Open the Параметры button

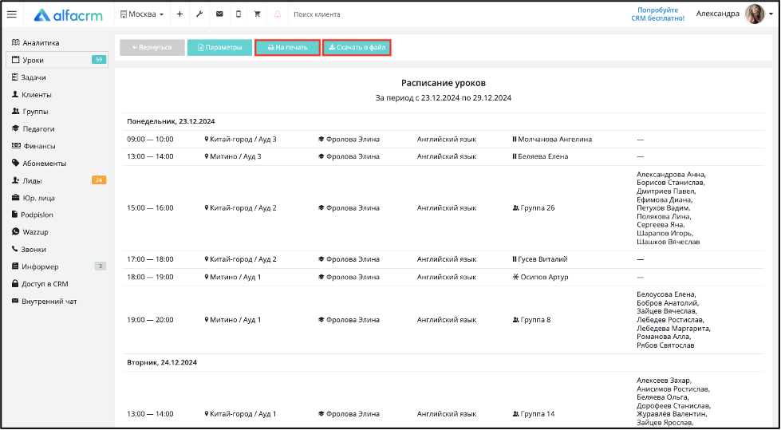click(219, 48)
